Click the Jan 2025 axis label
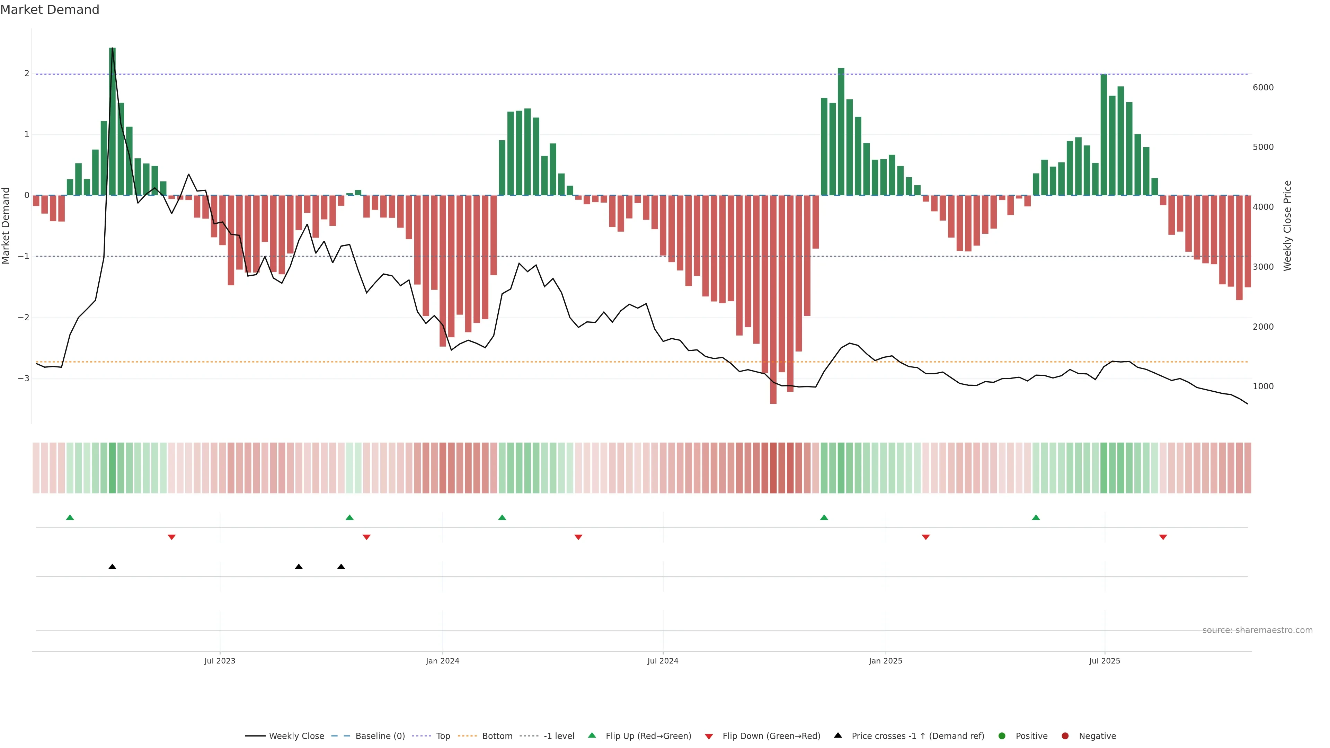1330x748 pixels. click(x=886, y=661)
